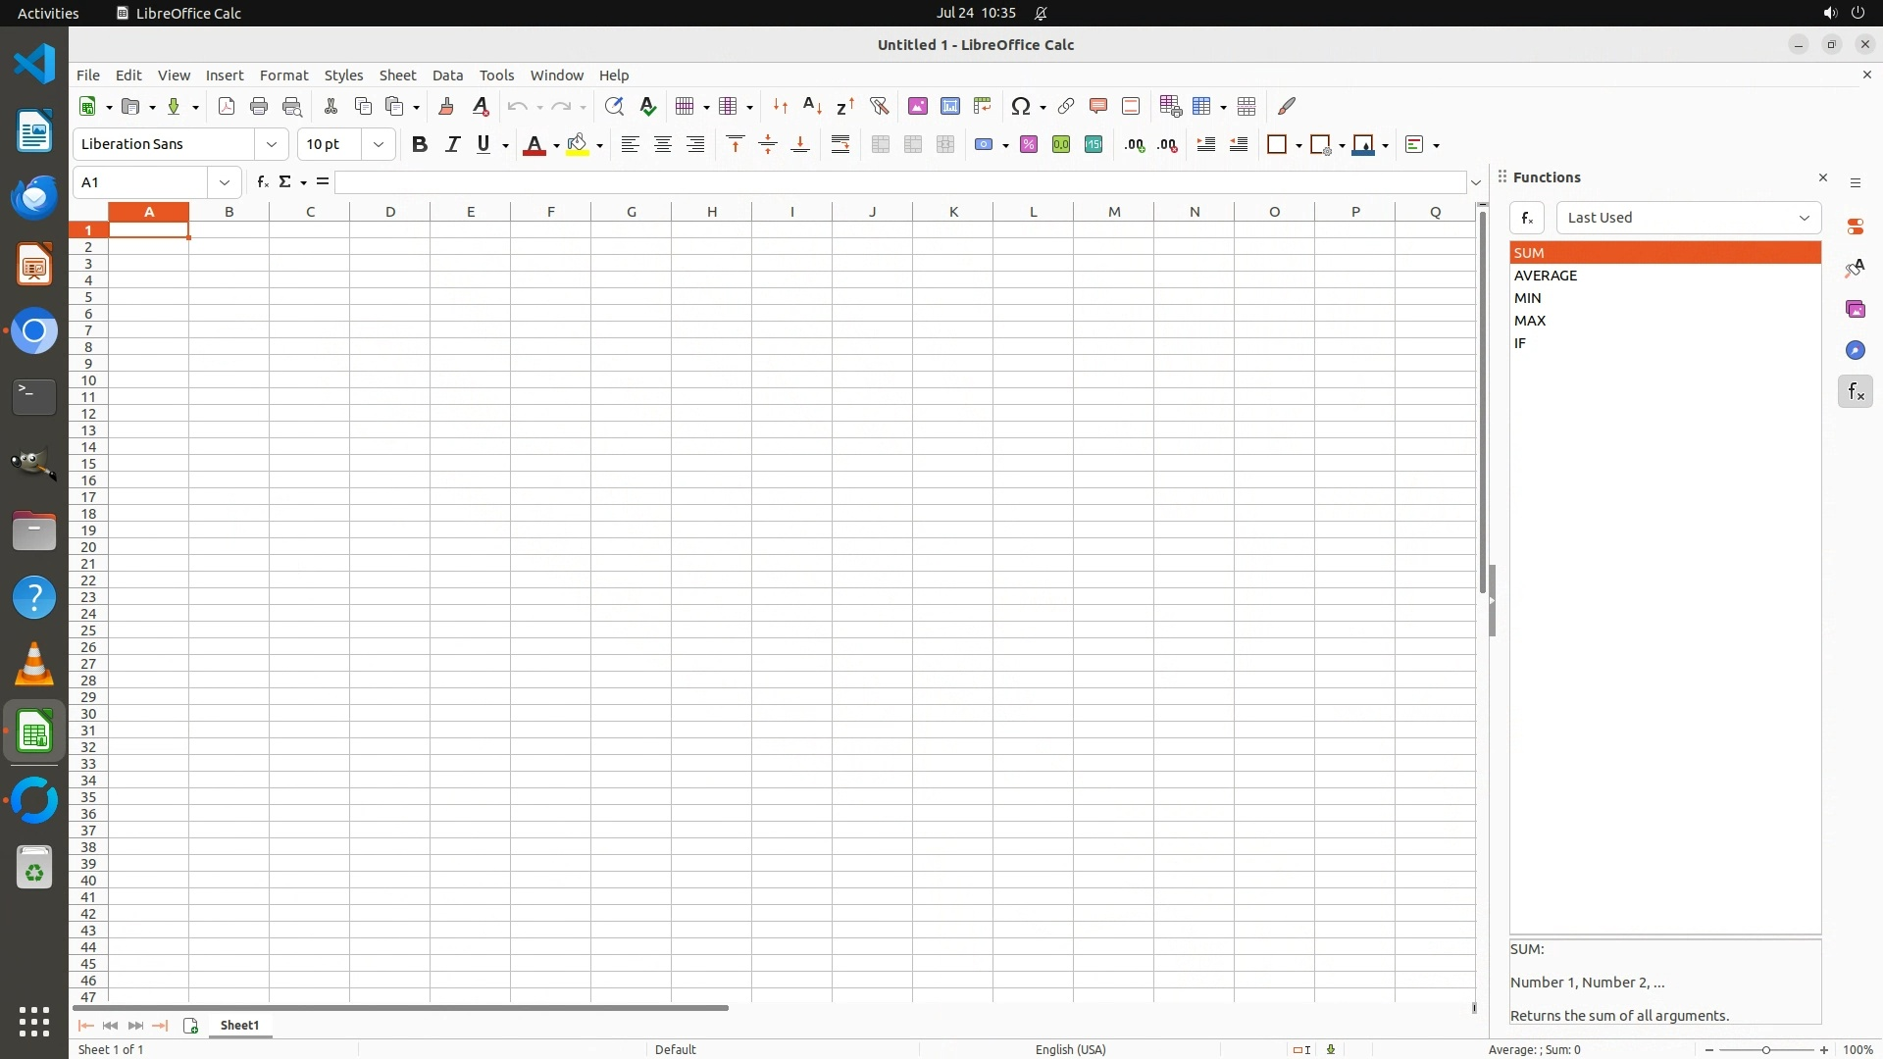This screenshot has width=1883, height=1059.
Task: Click the formula input line
Action: (x=900, y=182)
